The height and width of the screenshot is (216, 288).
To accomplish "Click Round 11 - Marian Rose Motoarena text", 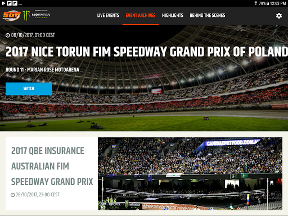I will [42, 70].
